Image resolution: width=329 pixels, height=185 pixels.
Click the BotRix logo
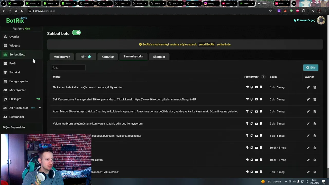coord(16,20)
